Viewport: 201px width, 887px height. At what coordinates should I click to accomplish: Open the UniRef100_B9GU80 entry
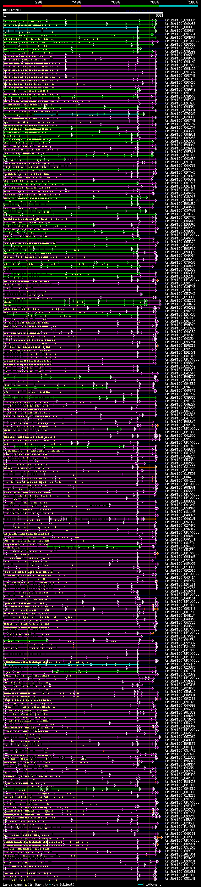click(180, 204)
